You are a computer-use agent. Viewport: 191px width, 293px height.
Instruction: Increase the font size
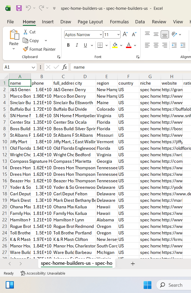[125, 34]
